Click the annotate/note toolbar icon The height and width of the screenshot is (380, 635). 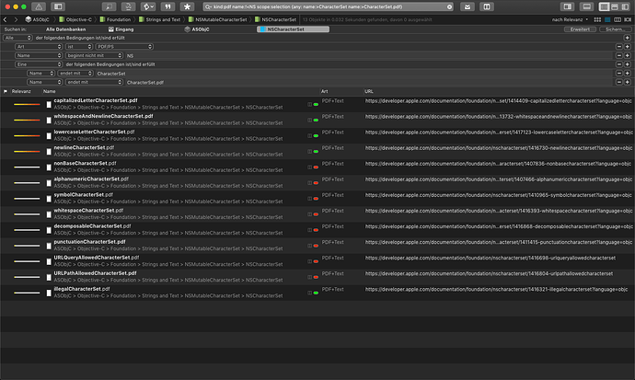tap(109, 6)
